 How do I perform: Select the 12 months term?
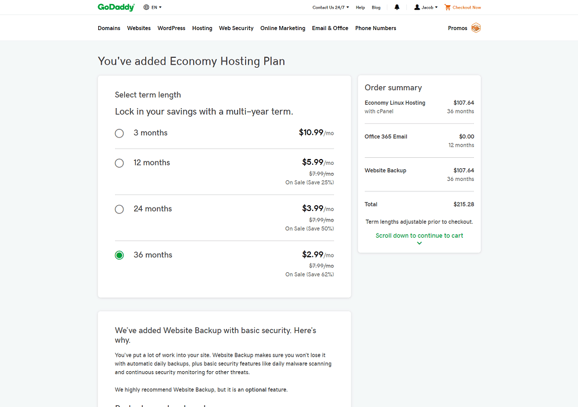pyautogui.click(x=119, y=163)
